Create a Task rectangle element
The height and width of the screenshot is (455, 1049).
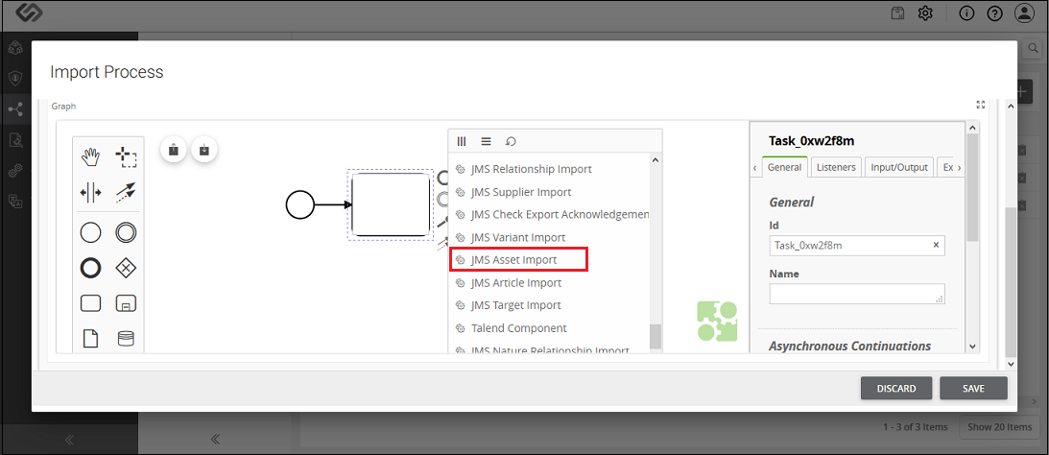tap(90, 303)
